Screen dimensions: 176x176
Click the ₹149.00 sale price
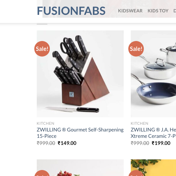click(67, 143)
